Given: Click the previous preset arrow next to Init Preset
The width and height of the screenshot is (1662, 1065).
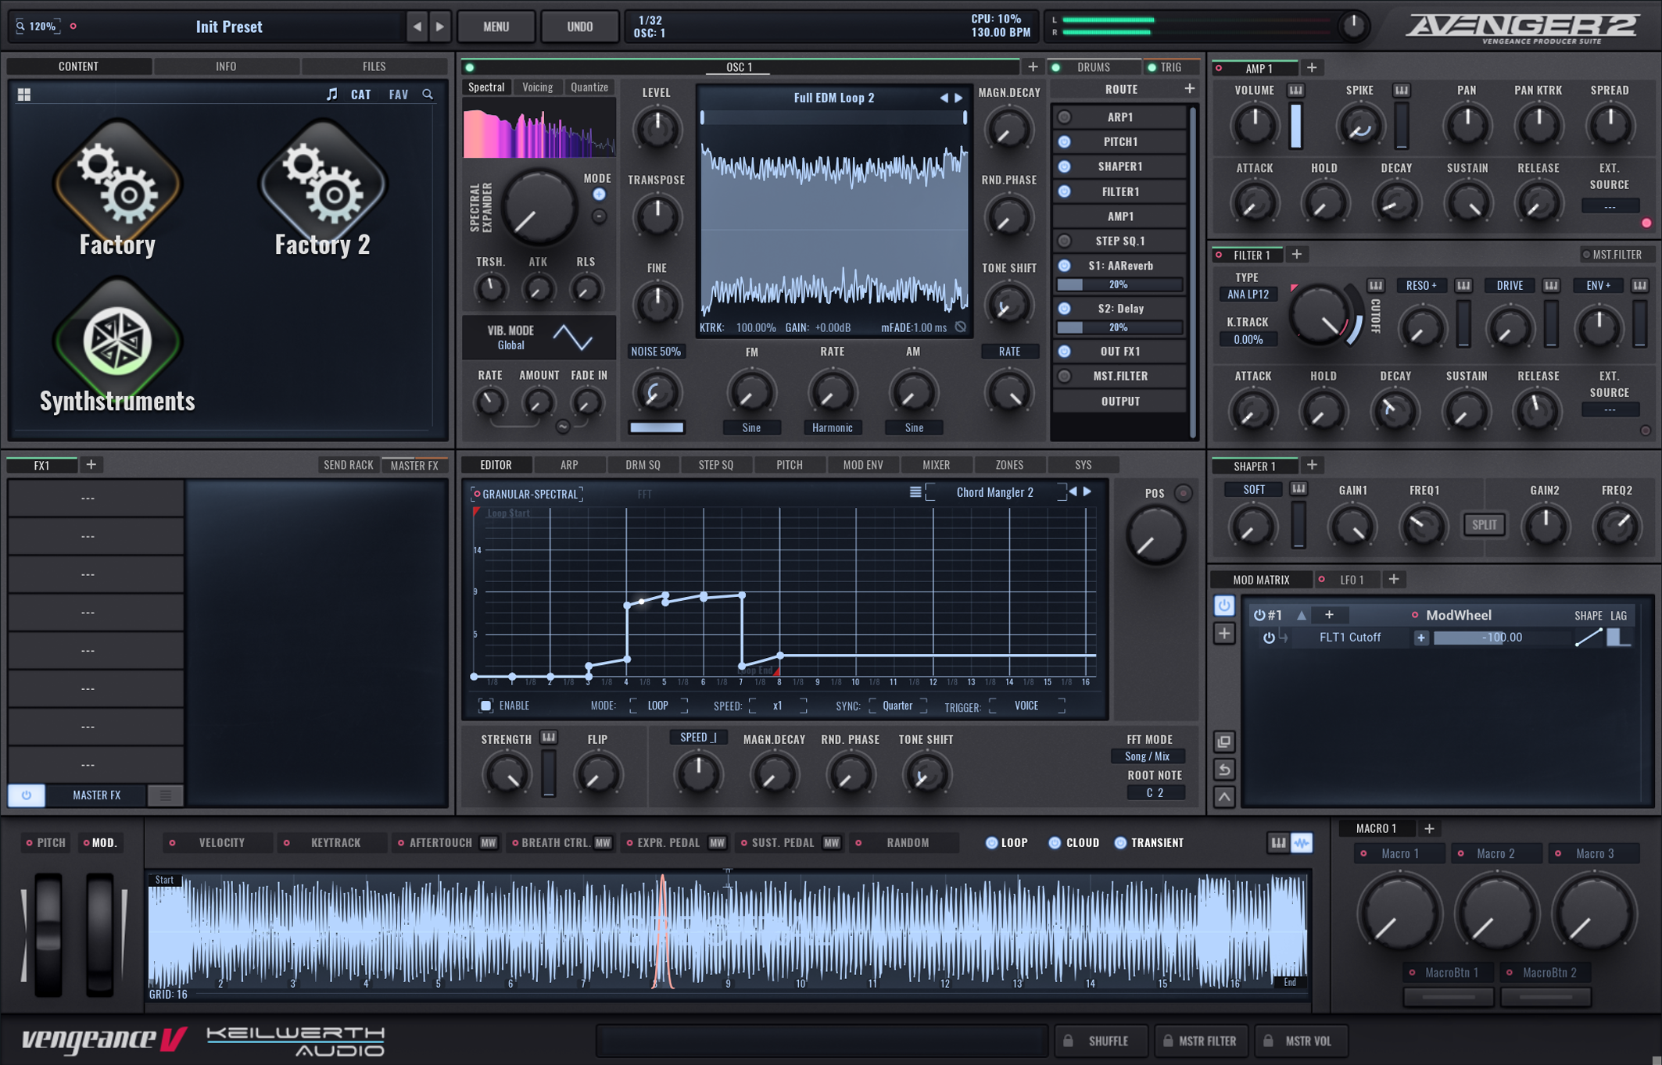Looking at the screenshot, I should click(x=417, y=27).
